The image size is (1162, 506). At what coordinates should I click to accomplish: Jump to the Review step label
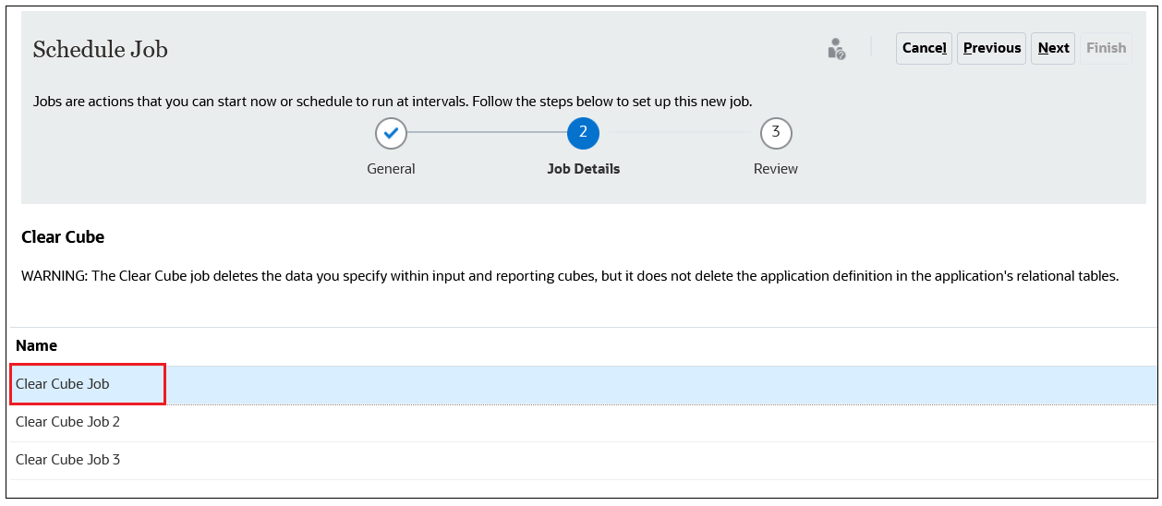[x=776, y=169]
